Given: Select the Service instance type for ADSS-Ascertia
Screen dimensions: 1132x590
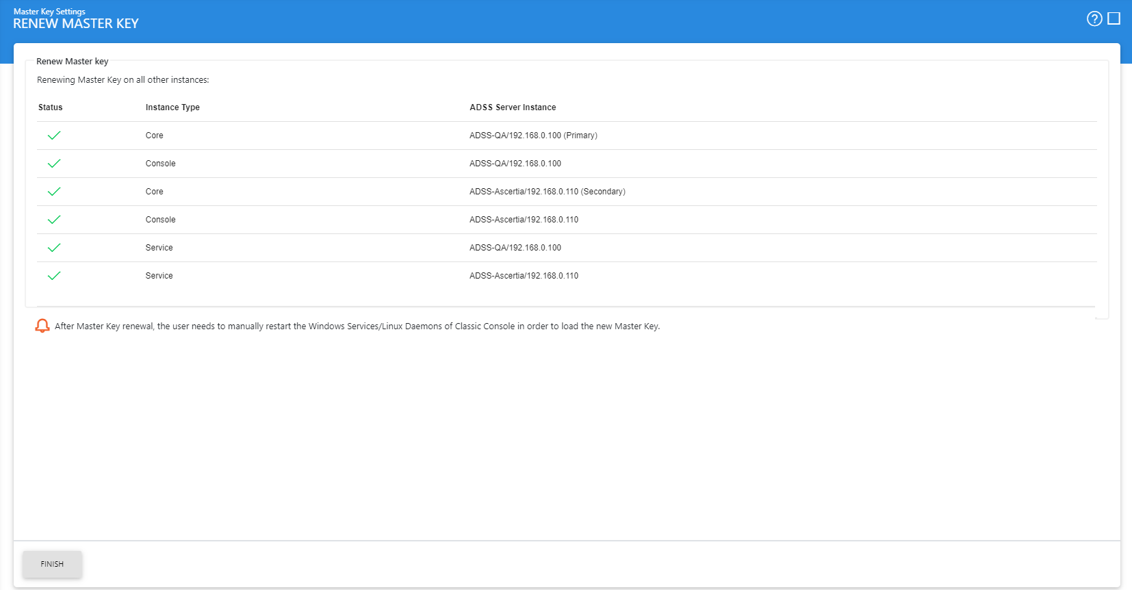Looking at the screenshot, I should pyautogui.click(x=159, y=276).
